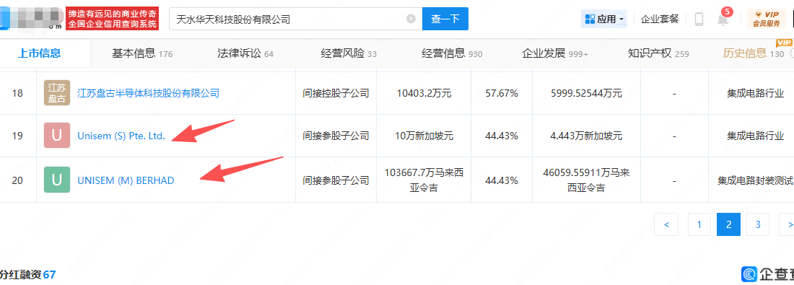
Task: Switch to 历史信息 tab
Action: coord(754,53)
